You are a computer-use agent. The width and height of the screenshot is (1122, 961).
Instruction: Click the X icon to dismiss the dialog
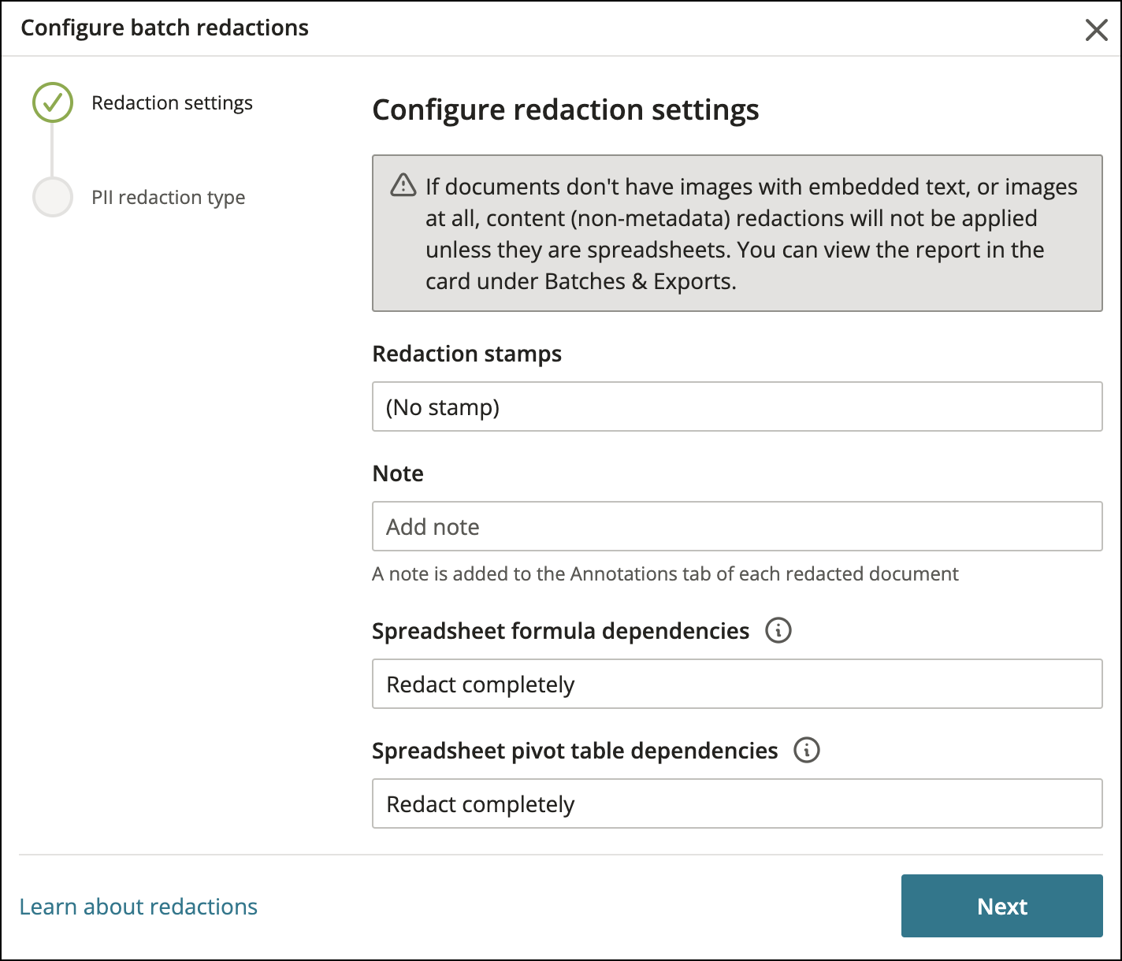[x=1096, y=30]
